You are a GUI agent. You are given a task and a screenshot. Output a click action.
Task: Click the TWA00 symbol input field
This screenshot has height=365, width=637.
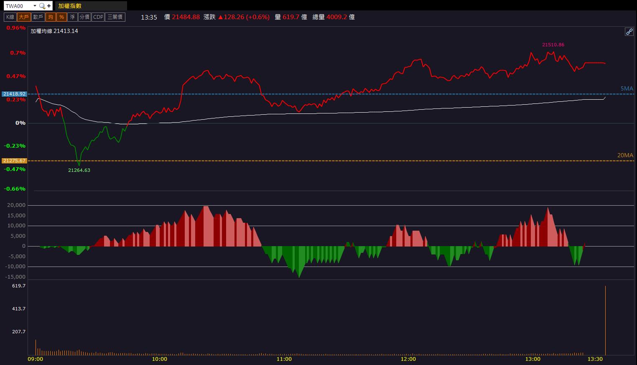[18, 6]
